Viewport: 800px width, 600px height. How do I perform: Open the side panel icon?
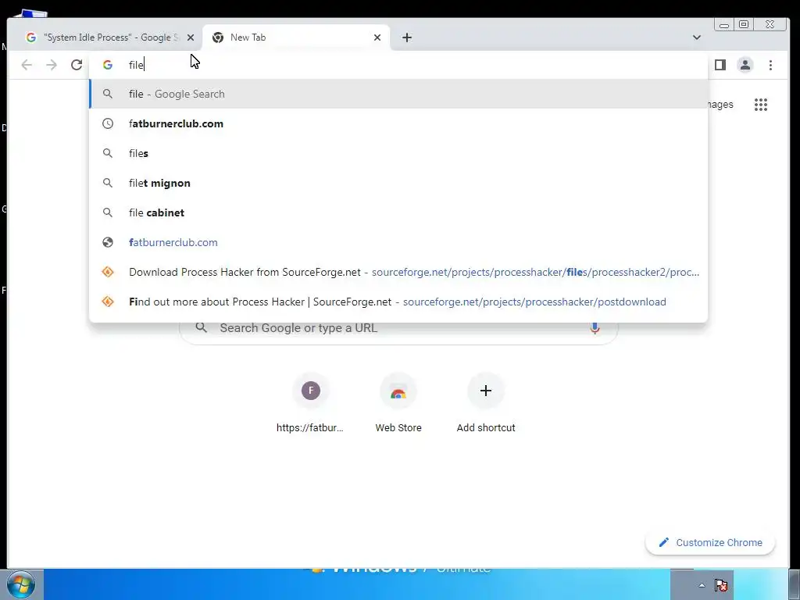pos(720,65)
